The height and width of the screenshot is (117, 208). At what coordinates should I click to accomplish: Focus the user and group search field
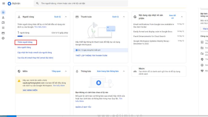click(x=81, y=3)
